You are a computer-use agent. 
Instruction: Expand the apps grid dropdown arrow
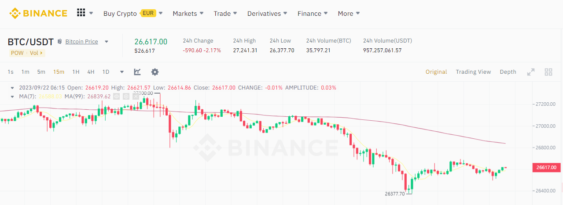(x=91, y=13)
